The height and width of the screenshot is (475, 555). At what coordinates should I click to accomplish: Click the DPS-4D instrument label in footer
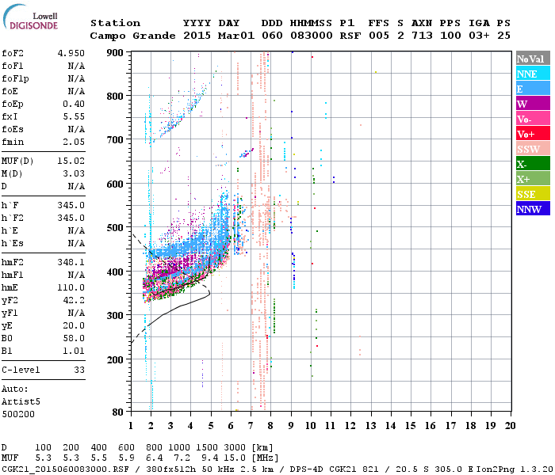pyautogui.click(x=307, y=469)
